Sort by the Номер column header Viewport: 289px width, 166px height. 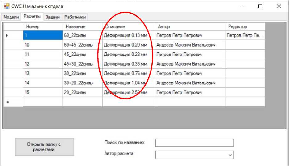click(x=43, y=27)
